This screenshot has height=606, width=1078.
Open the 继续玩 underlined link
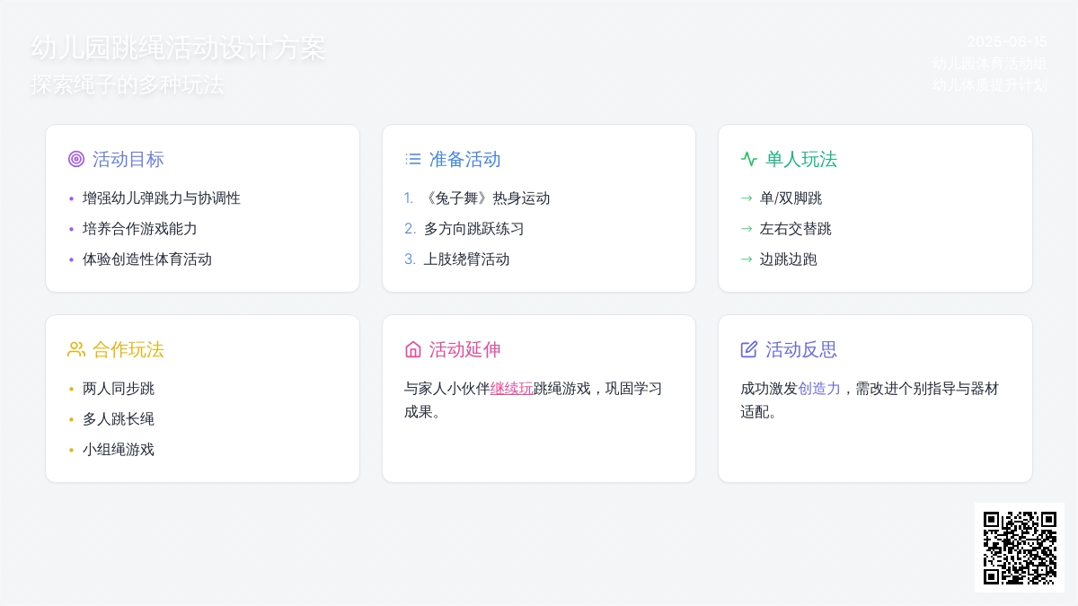pos(511,389)
